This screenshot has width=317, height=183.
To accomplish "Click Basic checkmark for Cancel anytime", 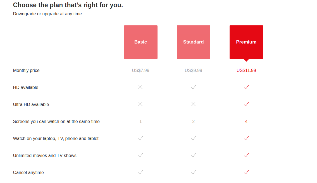I will [x=140, y=172].
